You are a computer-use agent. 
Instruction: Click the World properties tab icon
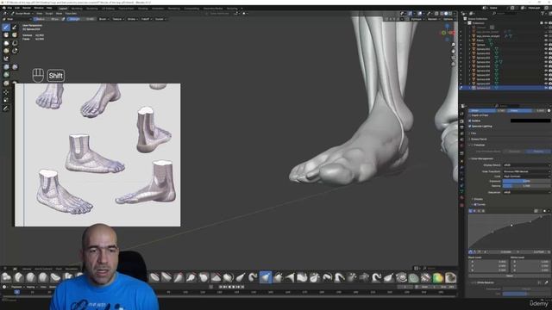click(x=462, y=146)
